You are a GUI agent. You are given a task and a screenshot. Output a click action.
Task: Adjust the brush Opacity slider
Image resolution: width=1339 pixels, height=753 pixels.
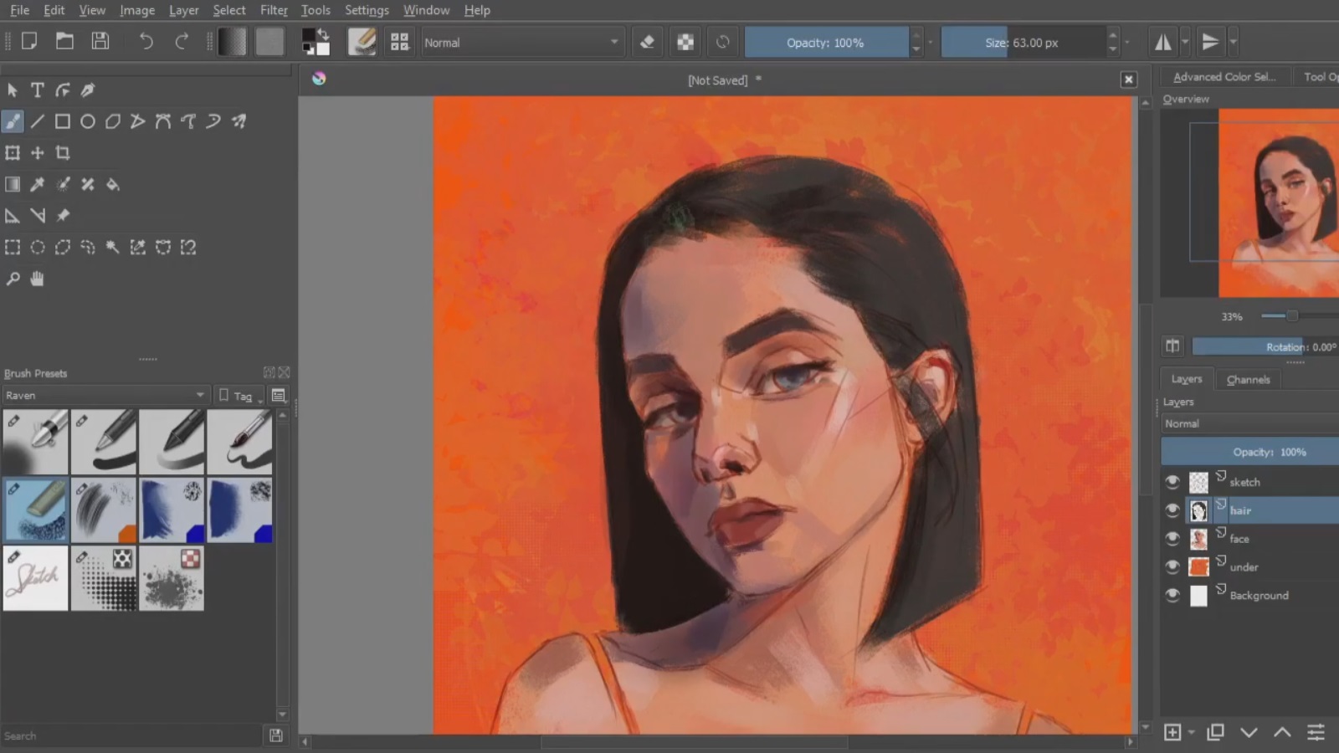(x=826, y=42)
